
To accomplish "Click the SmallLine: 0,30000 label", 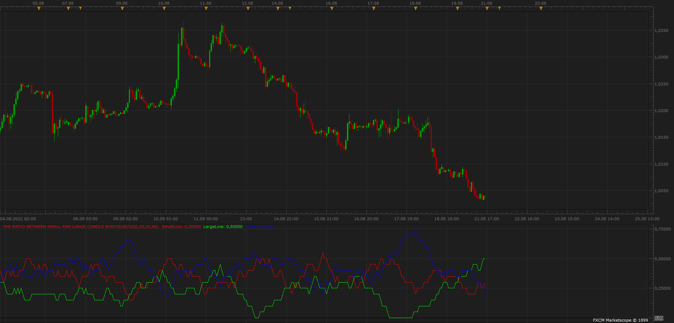I will click(181, 227).
